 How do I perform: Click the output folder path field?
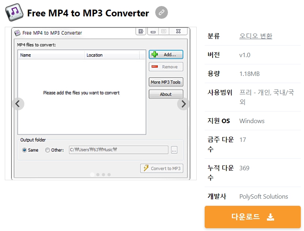(118, 150)
